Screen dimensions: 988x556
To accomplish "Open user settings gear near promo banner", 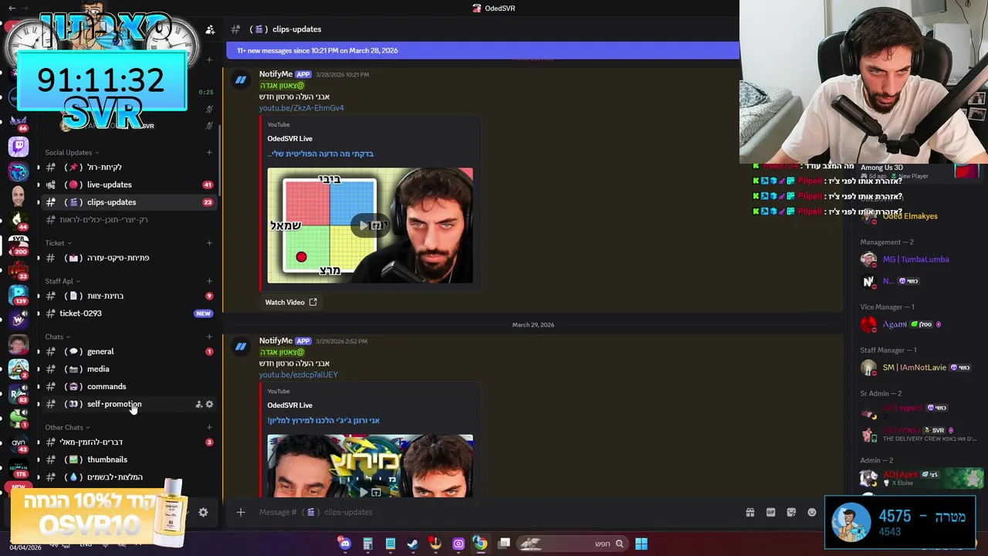I will (x=203, y=512).
